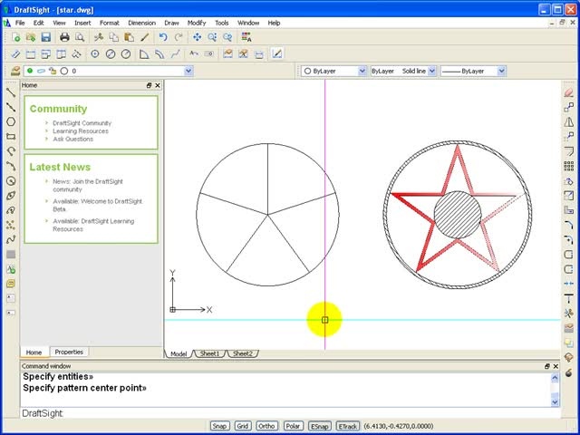Click the Print icon
The image size is (580, 435).
tap(64, 37)
